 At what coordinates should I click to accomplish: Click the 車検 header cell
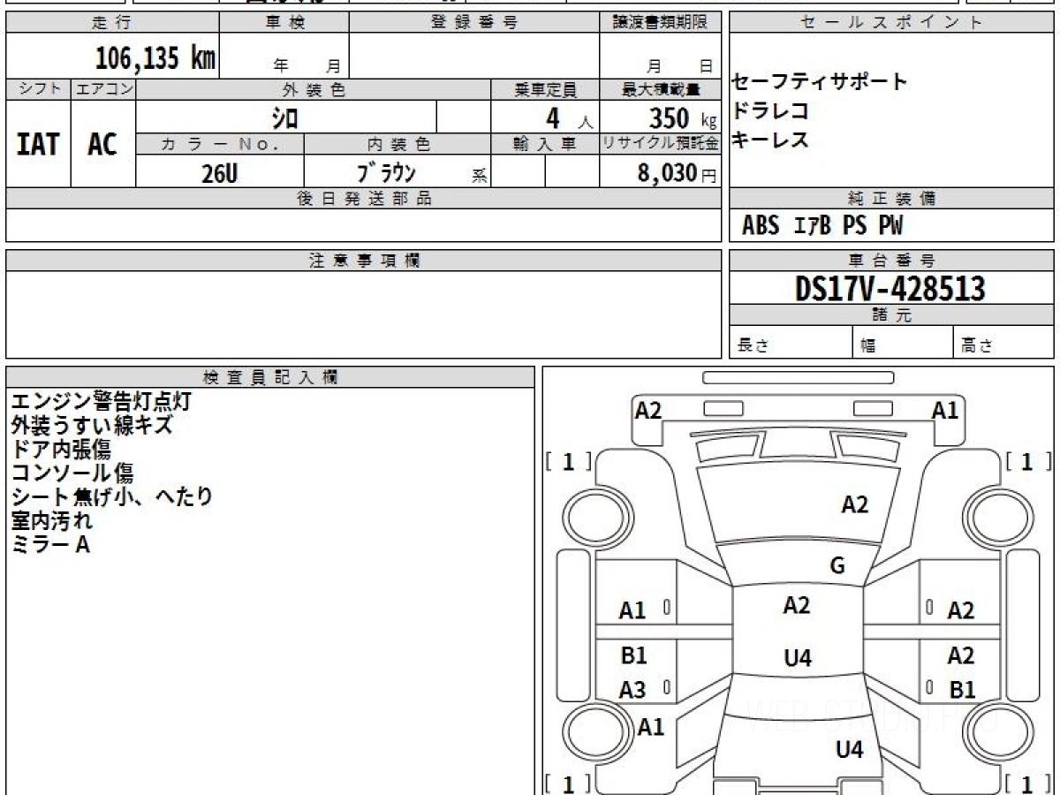284,23
